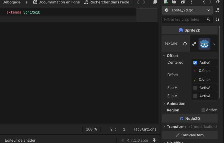Click the gear icon beside sprite_2d.gd
This screenshot has width=224, height=143.
(166, 10)
